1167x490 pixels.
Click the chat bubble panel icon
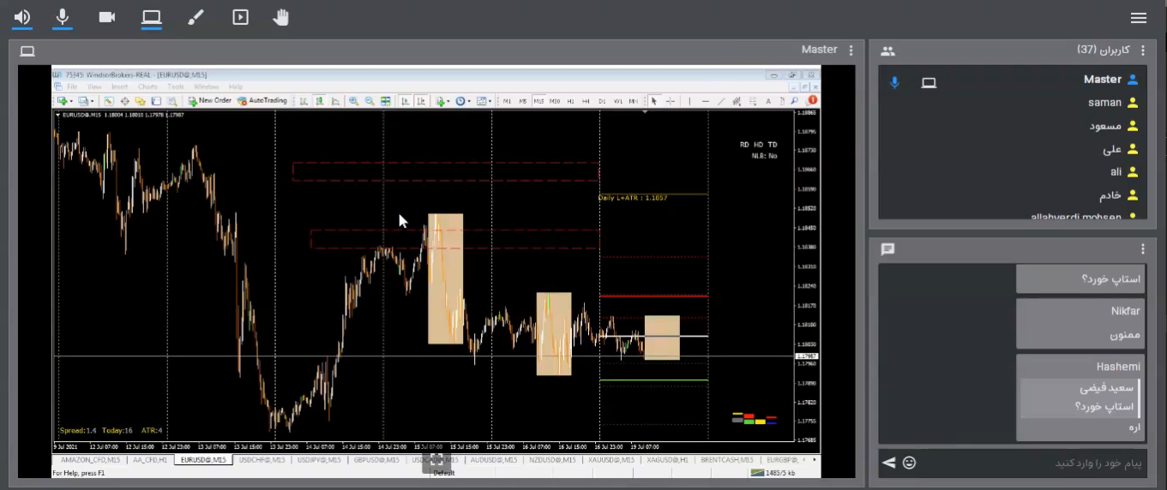coord(887,249)
